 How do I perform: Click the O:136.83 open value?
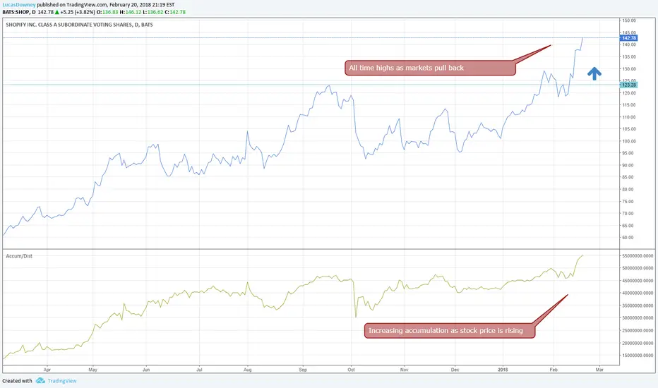tap(107, 12)
